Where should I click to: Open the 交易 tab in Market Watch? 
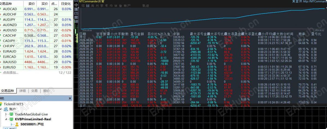tap(34, 91)
